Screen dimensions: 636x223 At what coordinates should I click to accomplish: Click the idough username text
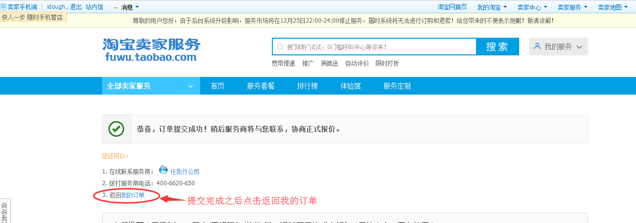click(55, 7)
